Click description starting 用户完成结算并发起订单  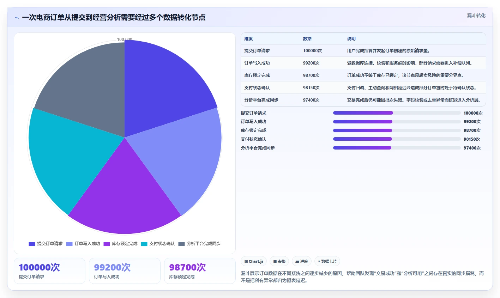coord(388,51)
